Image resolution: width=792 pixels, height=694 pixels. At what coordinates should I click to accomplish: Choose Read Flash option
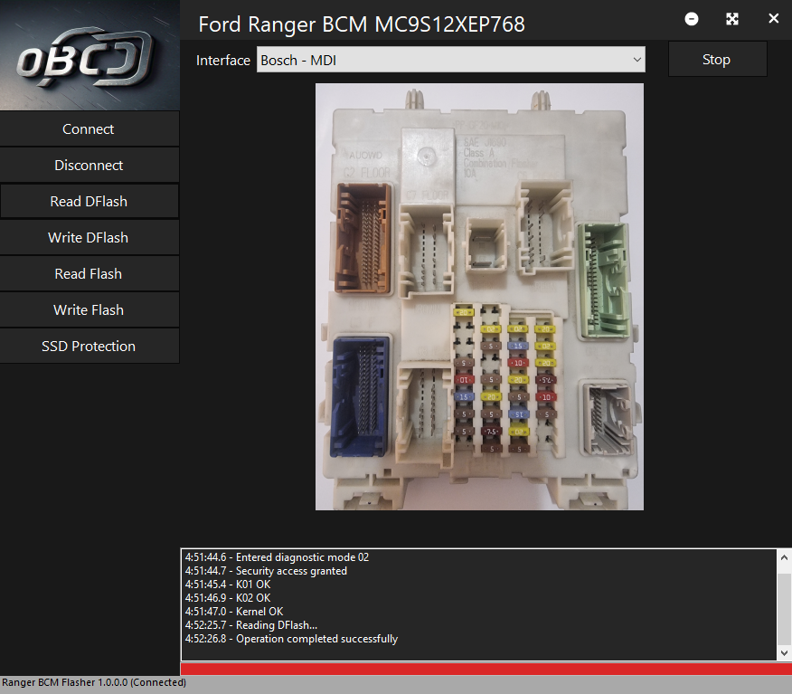(x=89, y=273)
